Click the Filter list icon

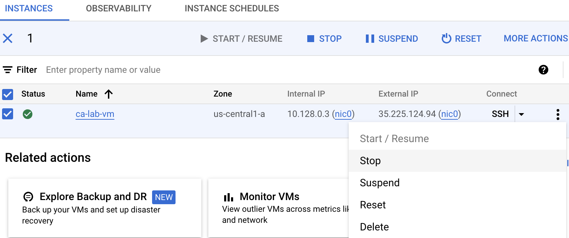click(x=8, y=70)
